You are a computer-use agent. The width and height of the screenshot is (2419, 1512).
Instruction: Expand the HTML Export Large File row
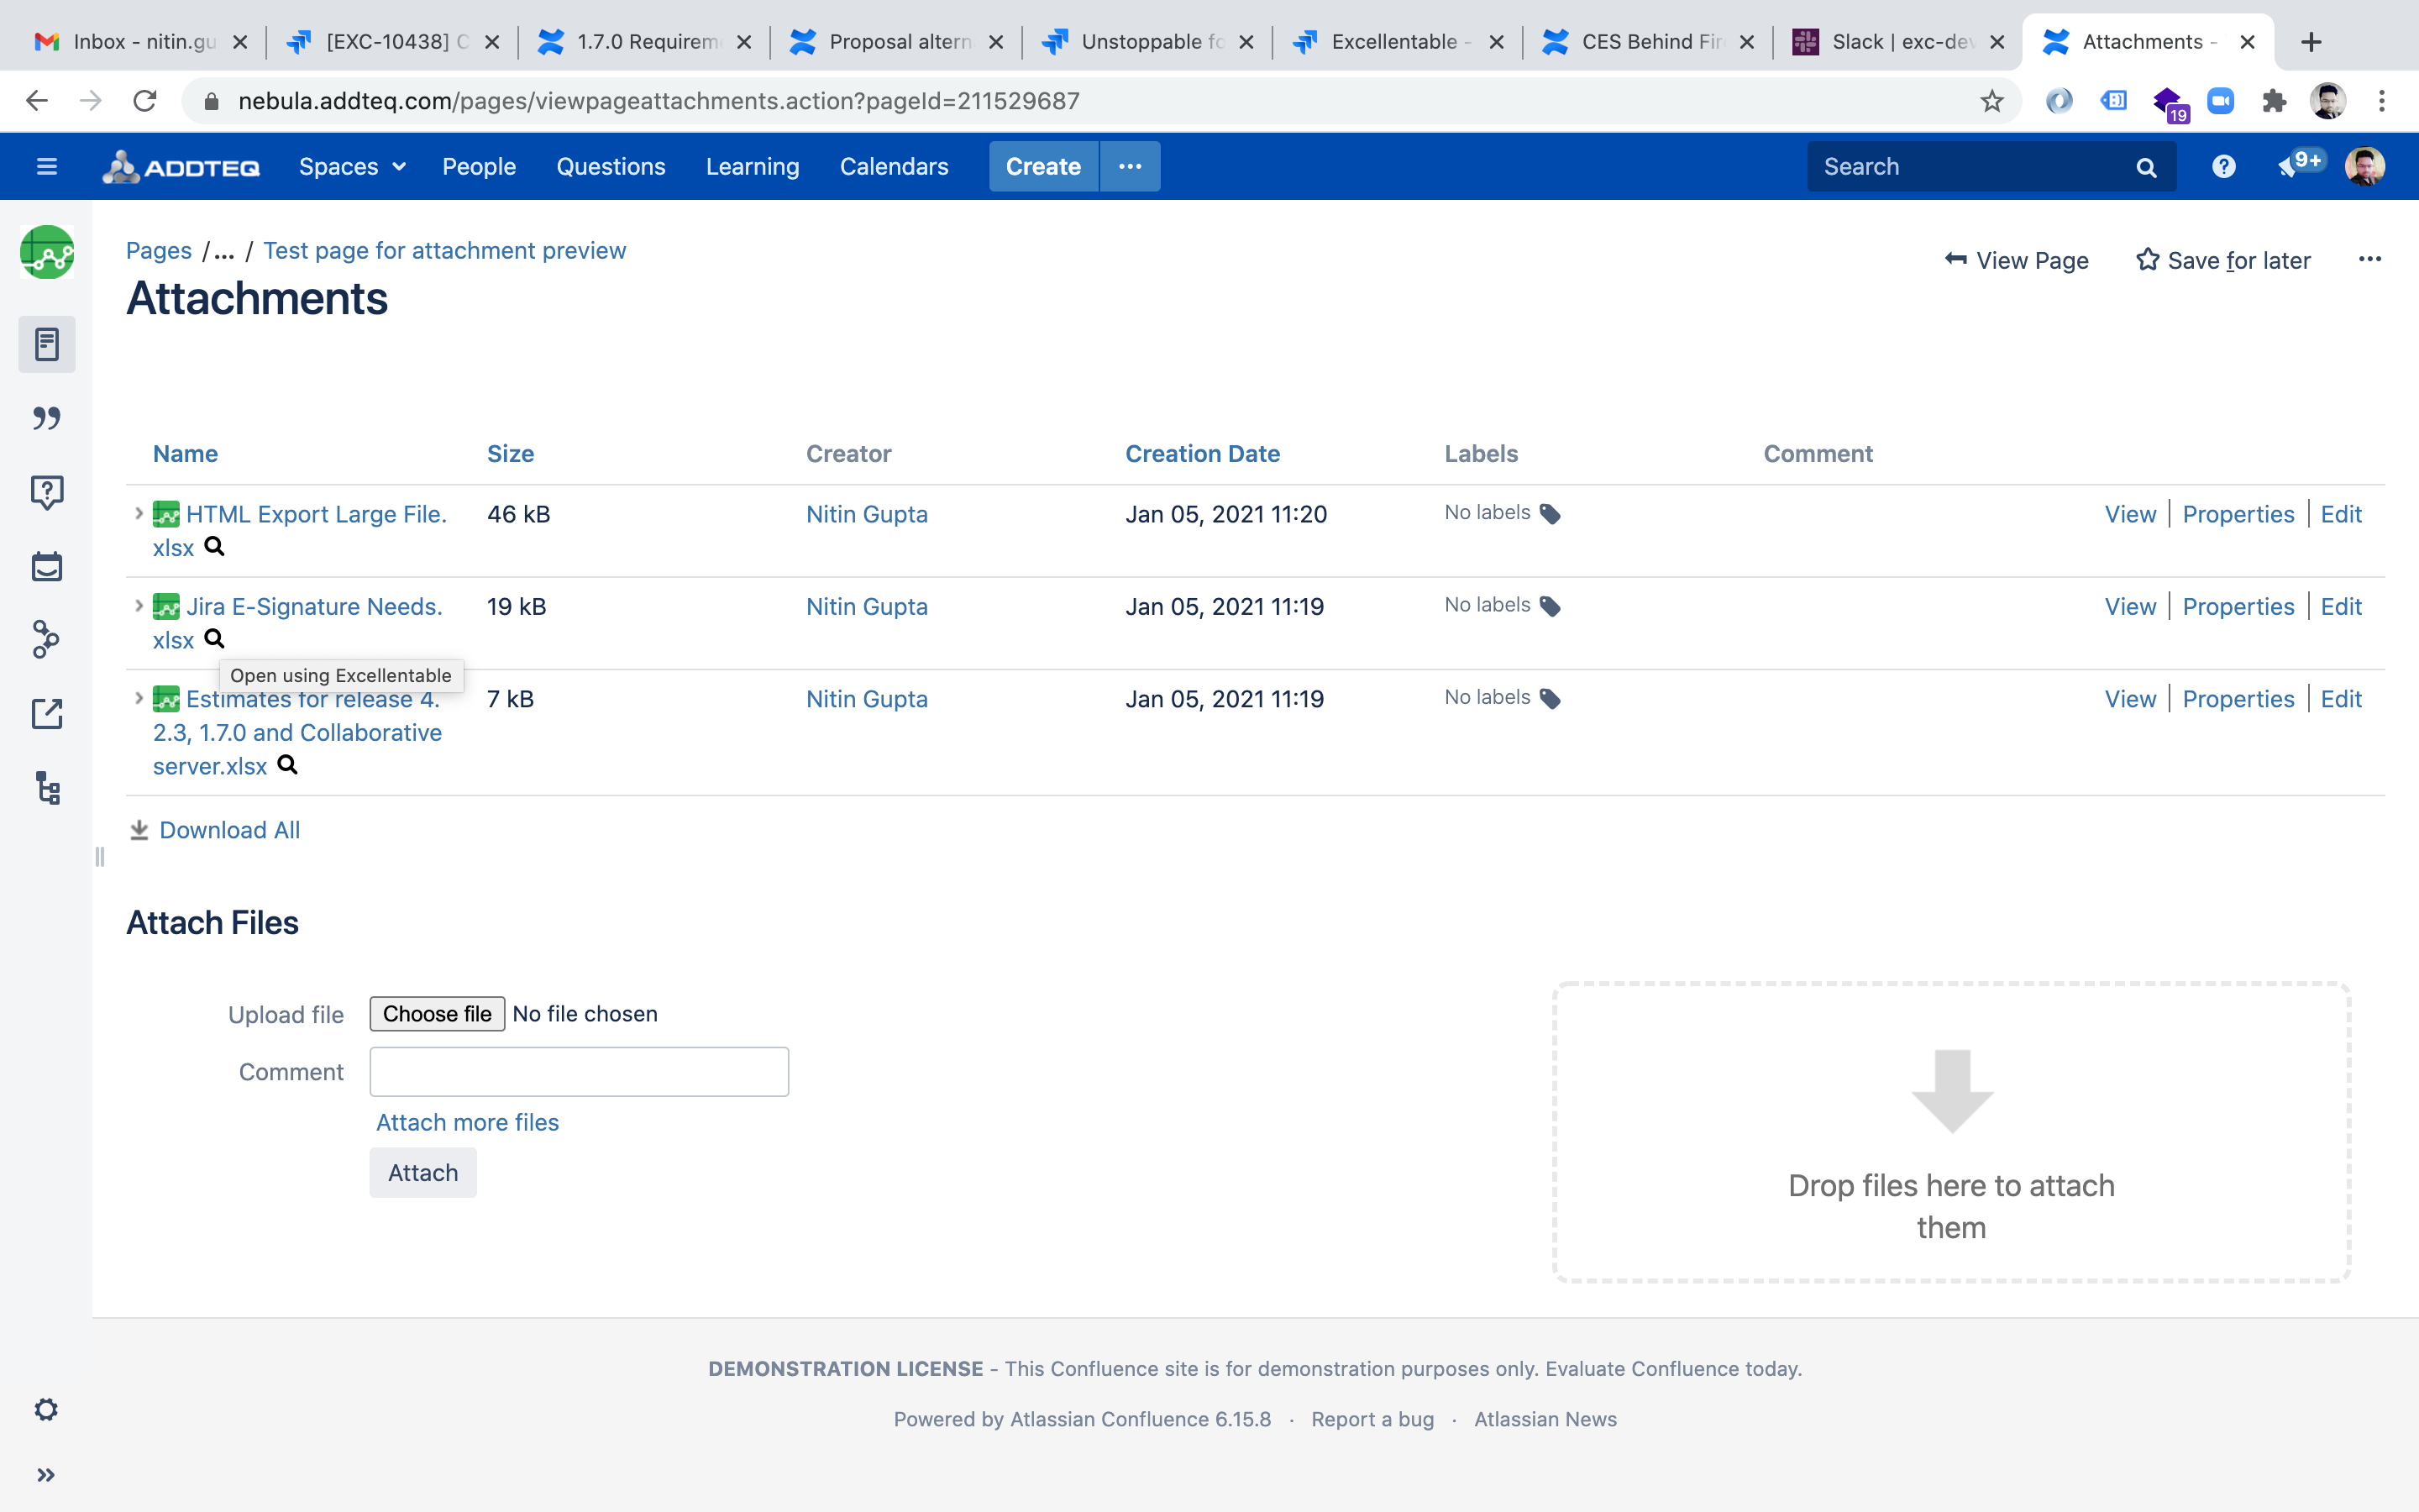pyautogui.click(x=138, y=513)
